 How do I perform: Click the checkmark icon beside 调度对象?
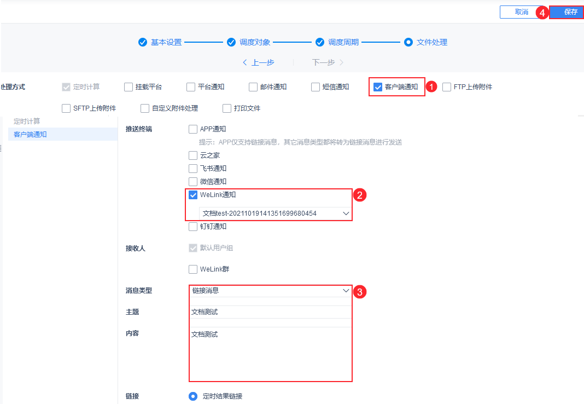[231, 42]
